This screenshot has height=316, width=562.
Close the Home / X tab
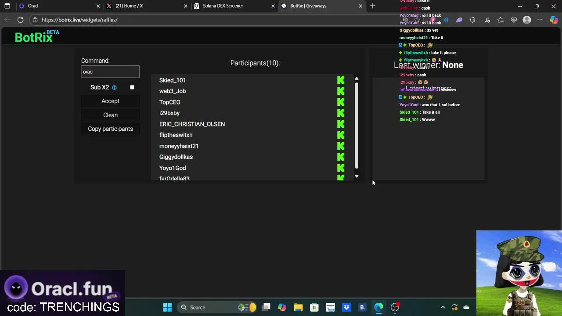[x=185, y=6]
